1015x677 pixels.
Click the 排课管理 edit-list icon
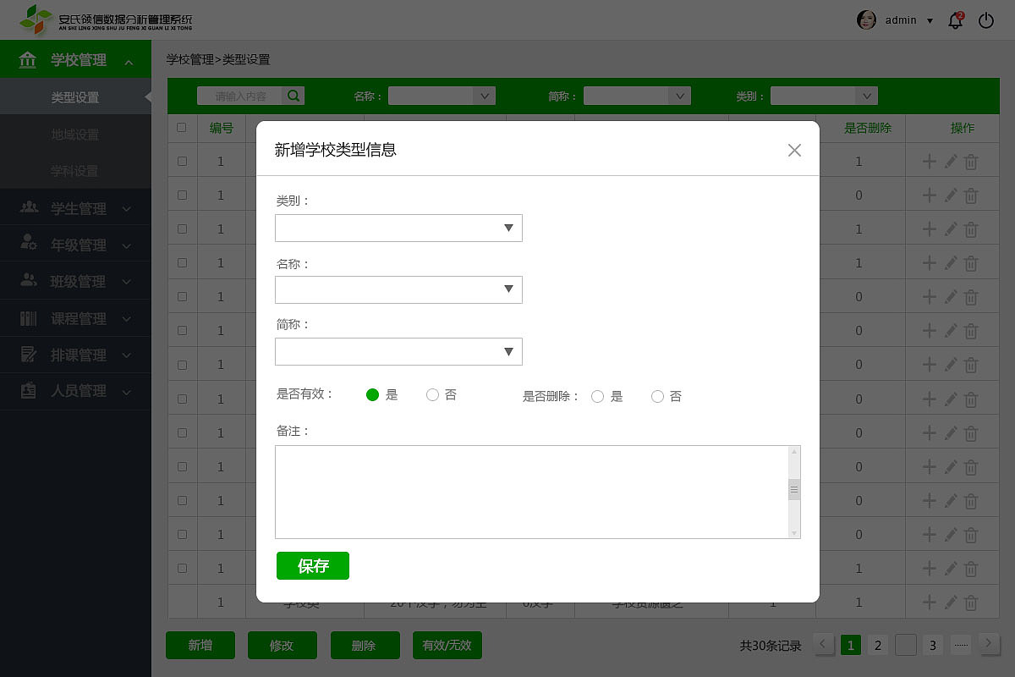29,355
